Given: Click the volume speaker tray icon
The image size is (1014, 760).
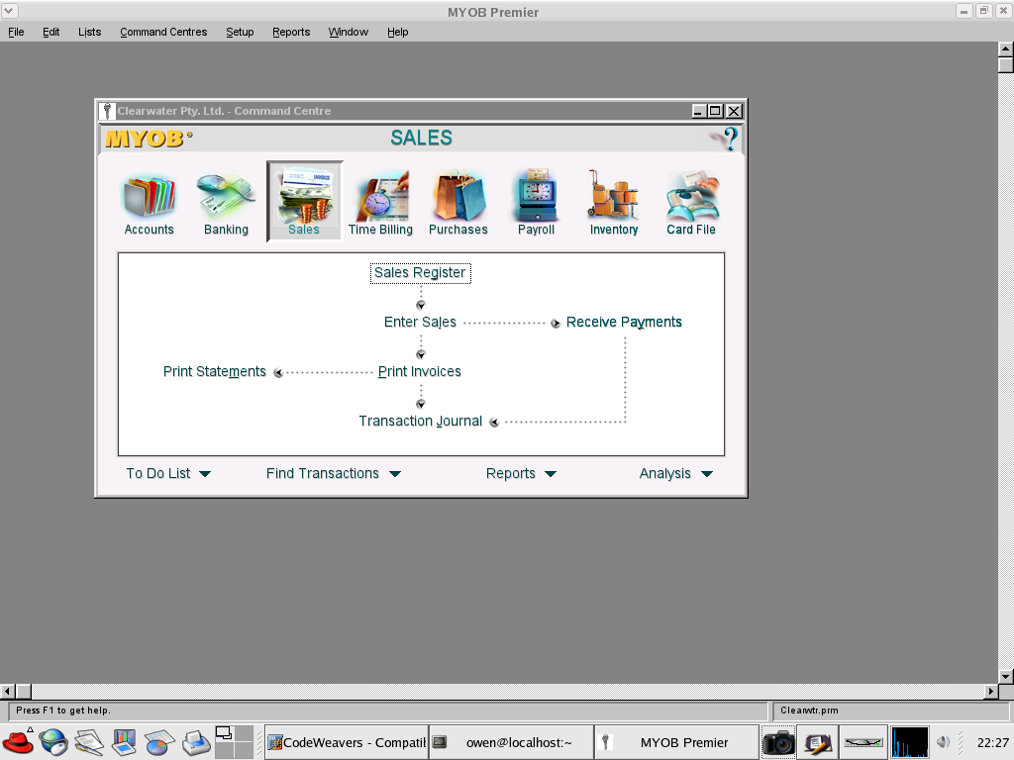Looking at the screenshot, I should [x=943, y=742].
